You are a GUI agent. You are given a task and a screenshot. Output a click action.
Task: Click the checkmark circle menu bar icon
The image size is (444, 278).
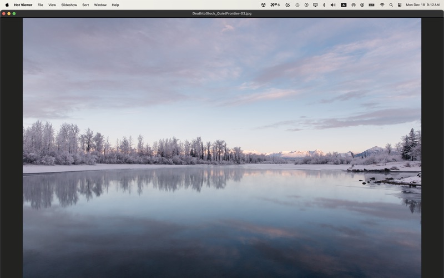(x=287, y=5)
